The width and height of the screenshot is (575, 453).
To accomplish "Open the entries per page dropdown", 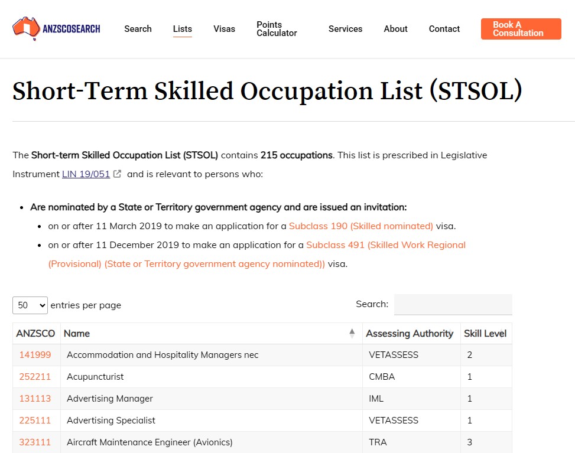I will pyautogui.click(x=30, y=305).
